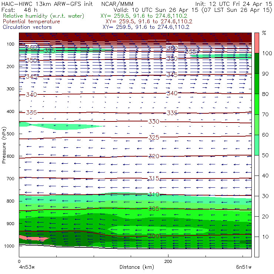Click the '(07 LST Sun 26 Apr 15)' text

point(237,10)
